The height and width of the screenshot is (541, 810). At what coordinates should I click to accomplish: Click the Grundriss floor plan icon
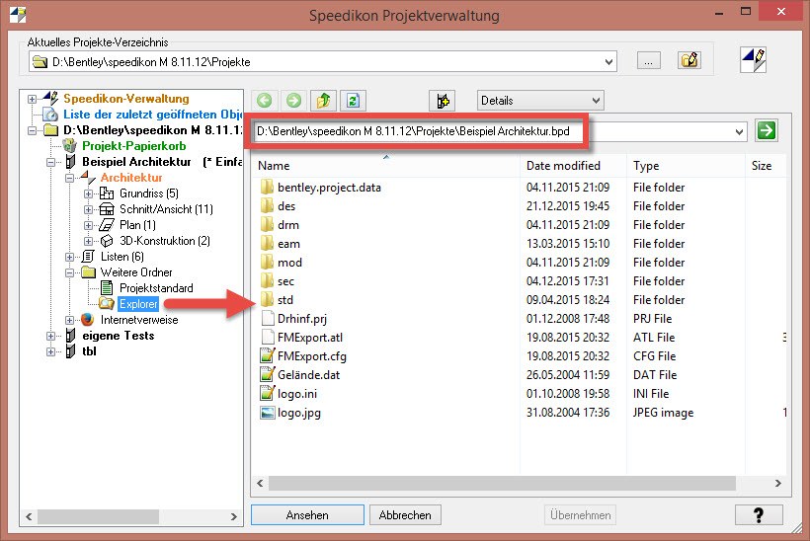coord(107,193)
